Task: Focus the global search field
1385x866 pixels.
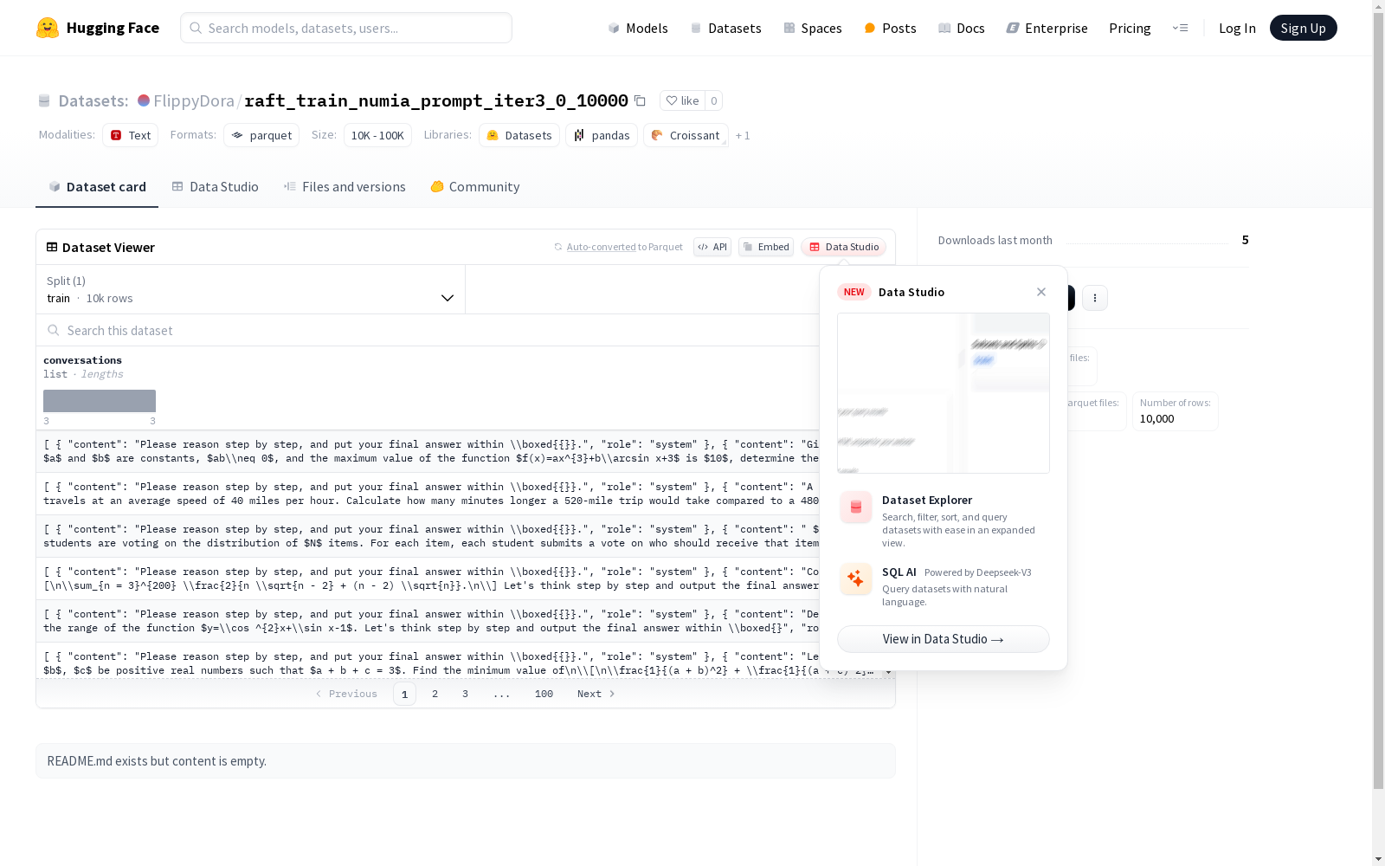Action: pyautogui.click(x=346, y=28)
